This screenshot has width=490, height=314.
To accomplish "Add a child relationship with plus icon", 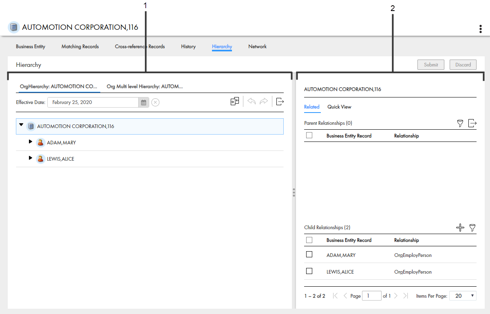I will click(460, 228).
